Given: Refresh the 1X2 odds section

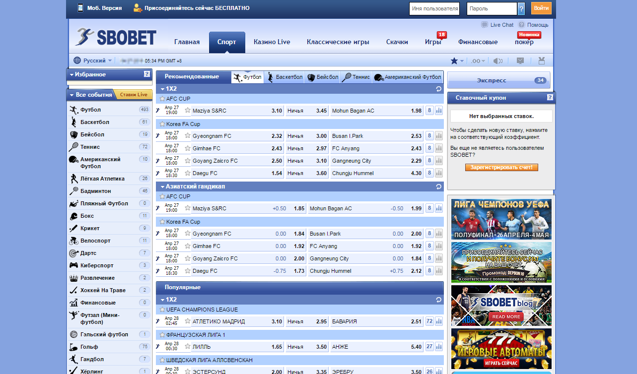Looking at the screenshot, I should (x=437, y=88).
